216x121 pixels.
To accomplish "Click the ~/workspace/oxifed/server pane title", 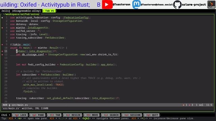I will point(21,14).
